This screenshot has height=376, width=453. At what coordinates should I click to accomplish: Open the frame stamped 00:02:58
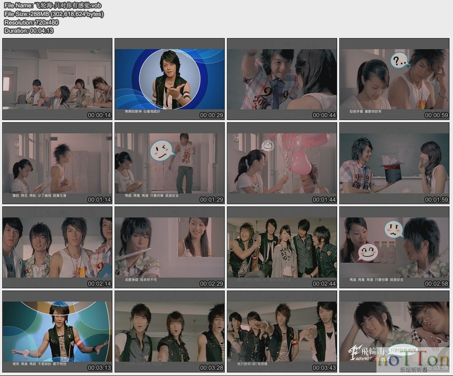(x=394, y=247)
